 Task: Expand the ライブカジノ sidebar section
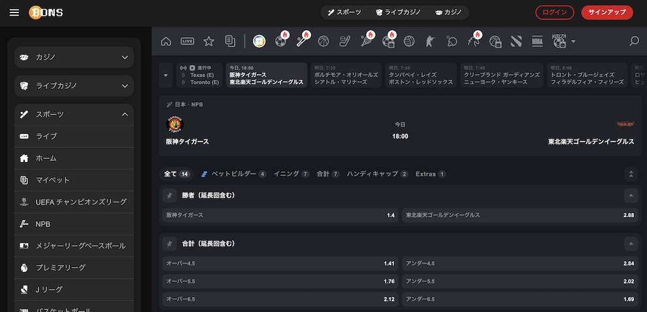coord(75,86)
